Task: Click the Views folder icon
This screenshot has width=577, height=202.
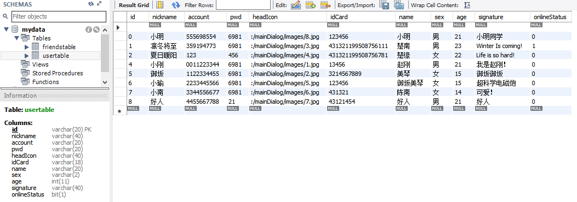Action: click(x=25, y=64)
